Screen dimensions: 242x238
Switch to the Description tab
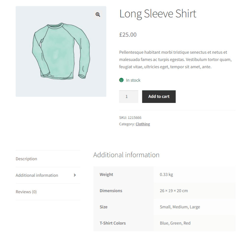point(26,159)
